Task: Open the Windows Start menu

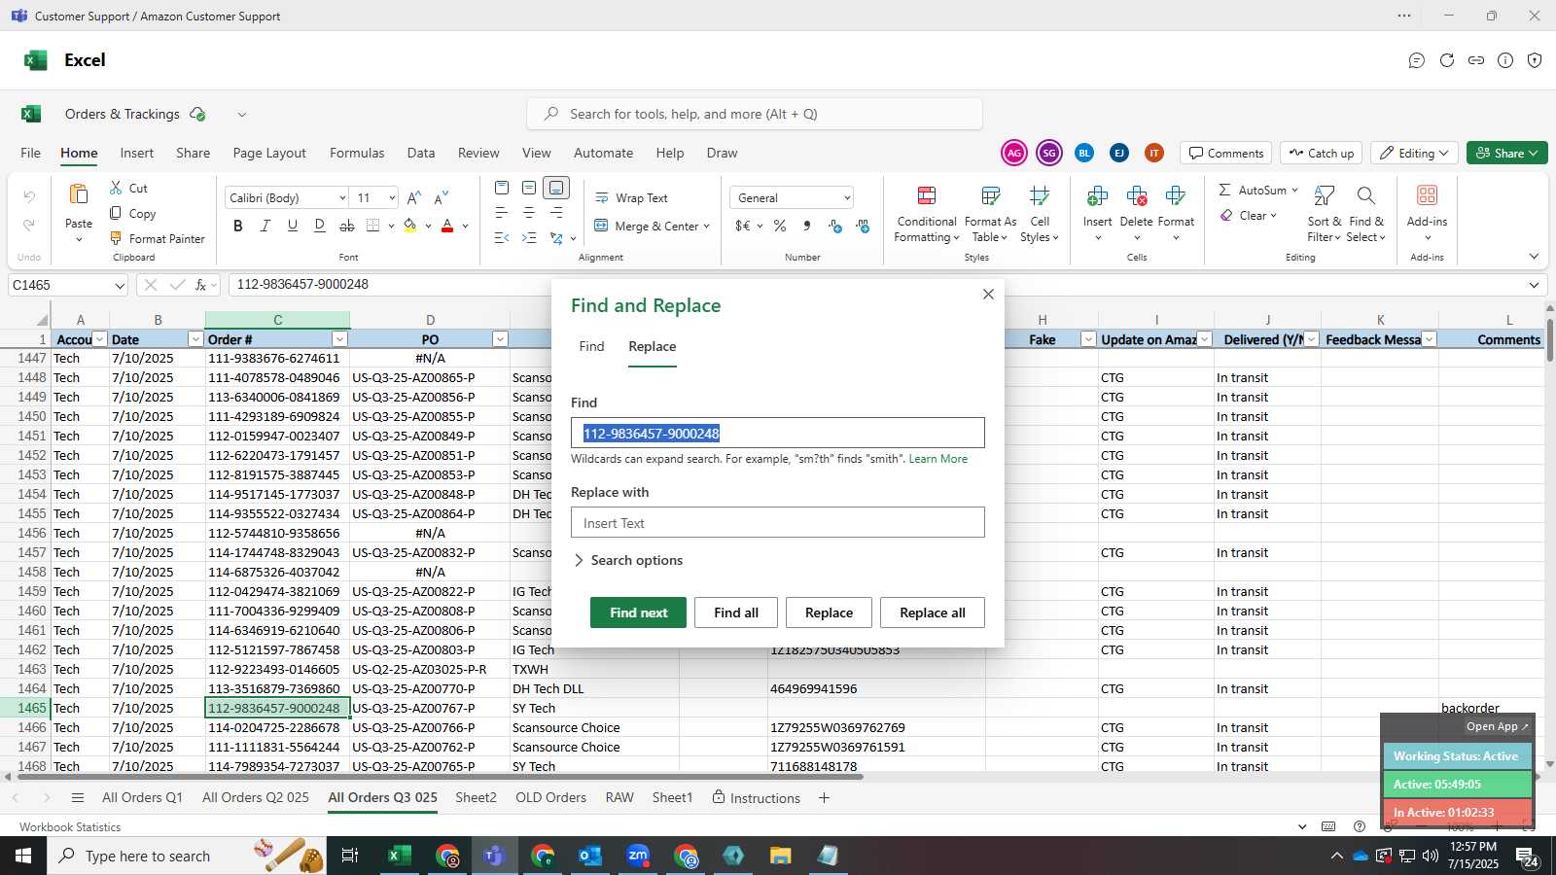Action: (x=23, y=856)
